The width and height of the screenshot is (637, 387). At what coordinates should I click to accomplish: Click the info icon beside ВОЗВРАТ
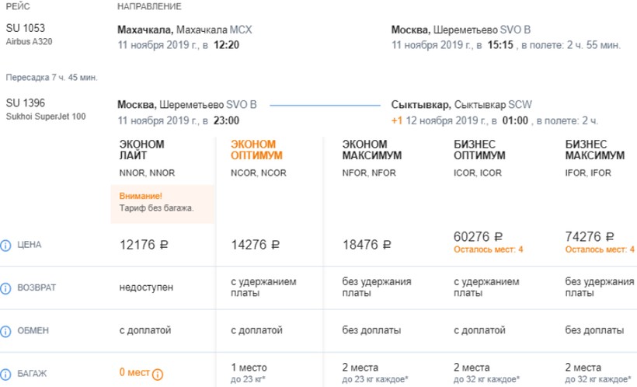pyautogui.click(x=6, y=288)
